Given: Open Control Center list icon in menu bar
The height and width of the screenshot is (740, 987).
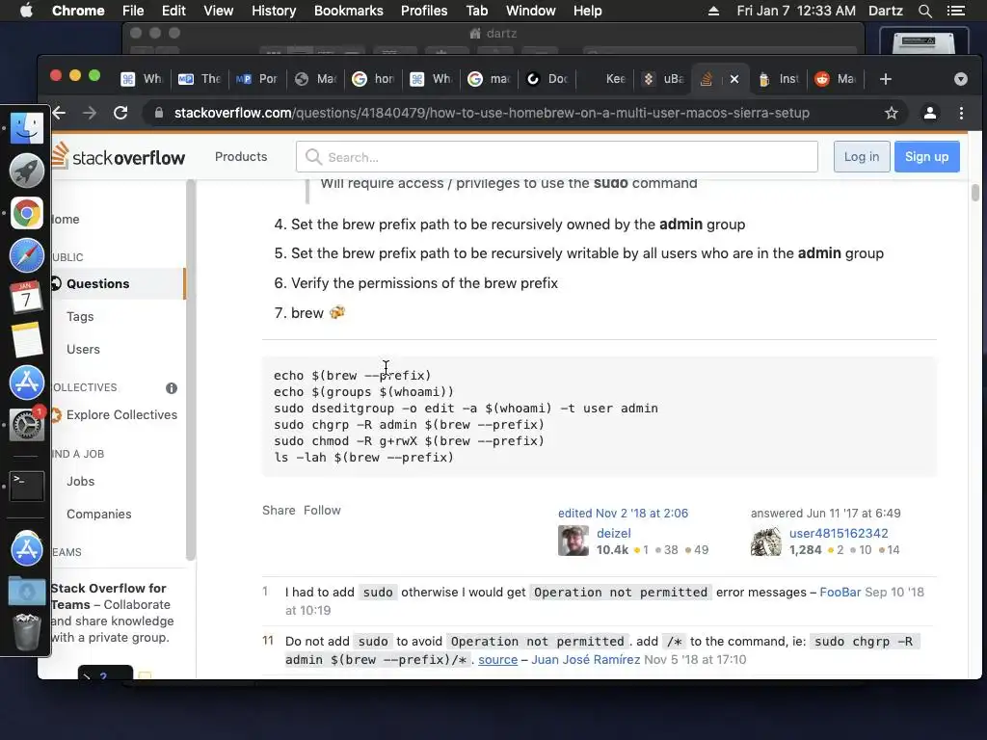Looking at the screenshot, I should 955,11.
